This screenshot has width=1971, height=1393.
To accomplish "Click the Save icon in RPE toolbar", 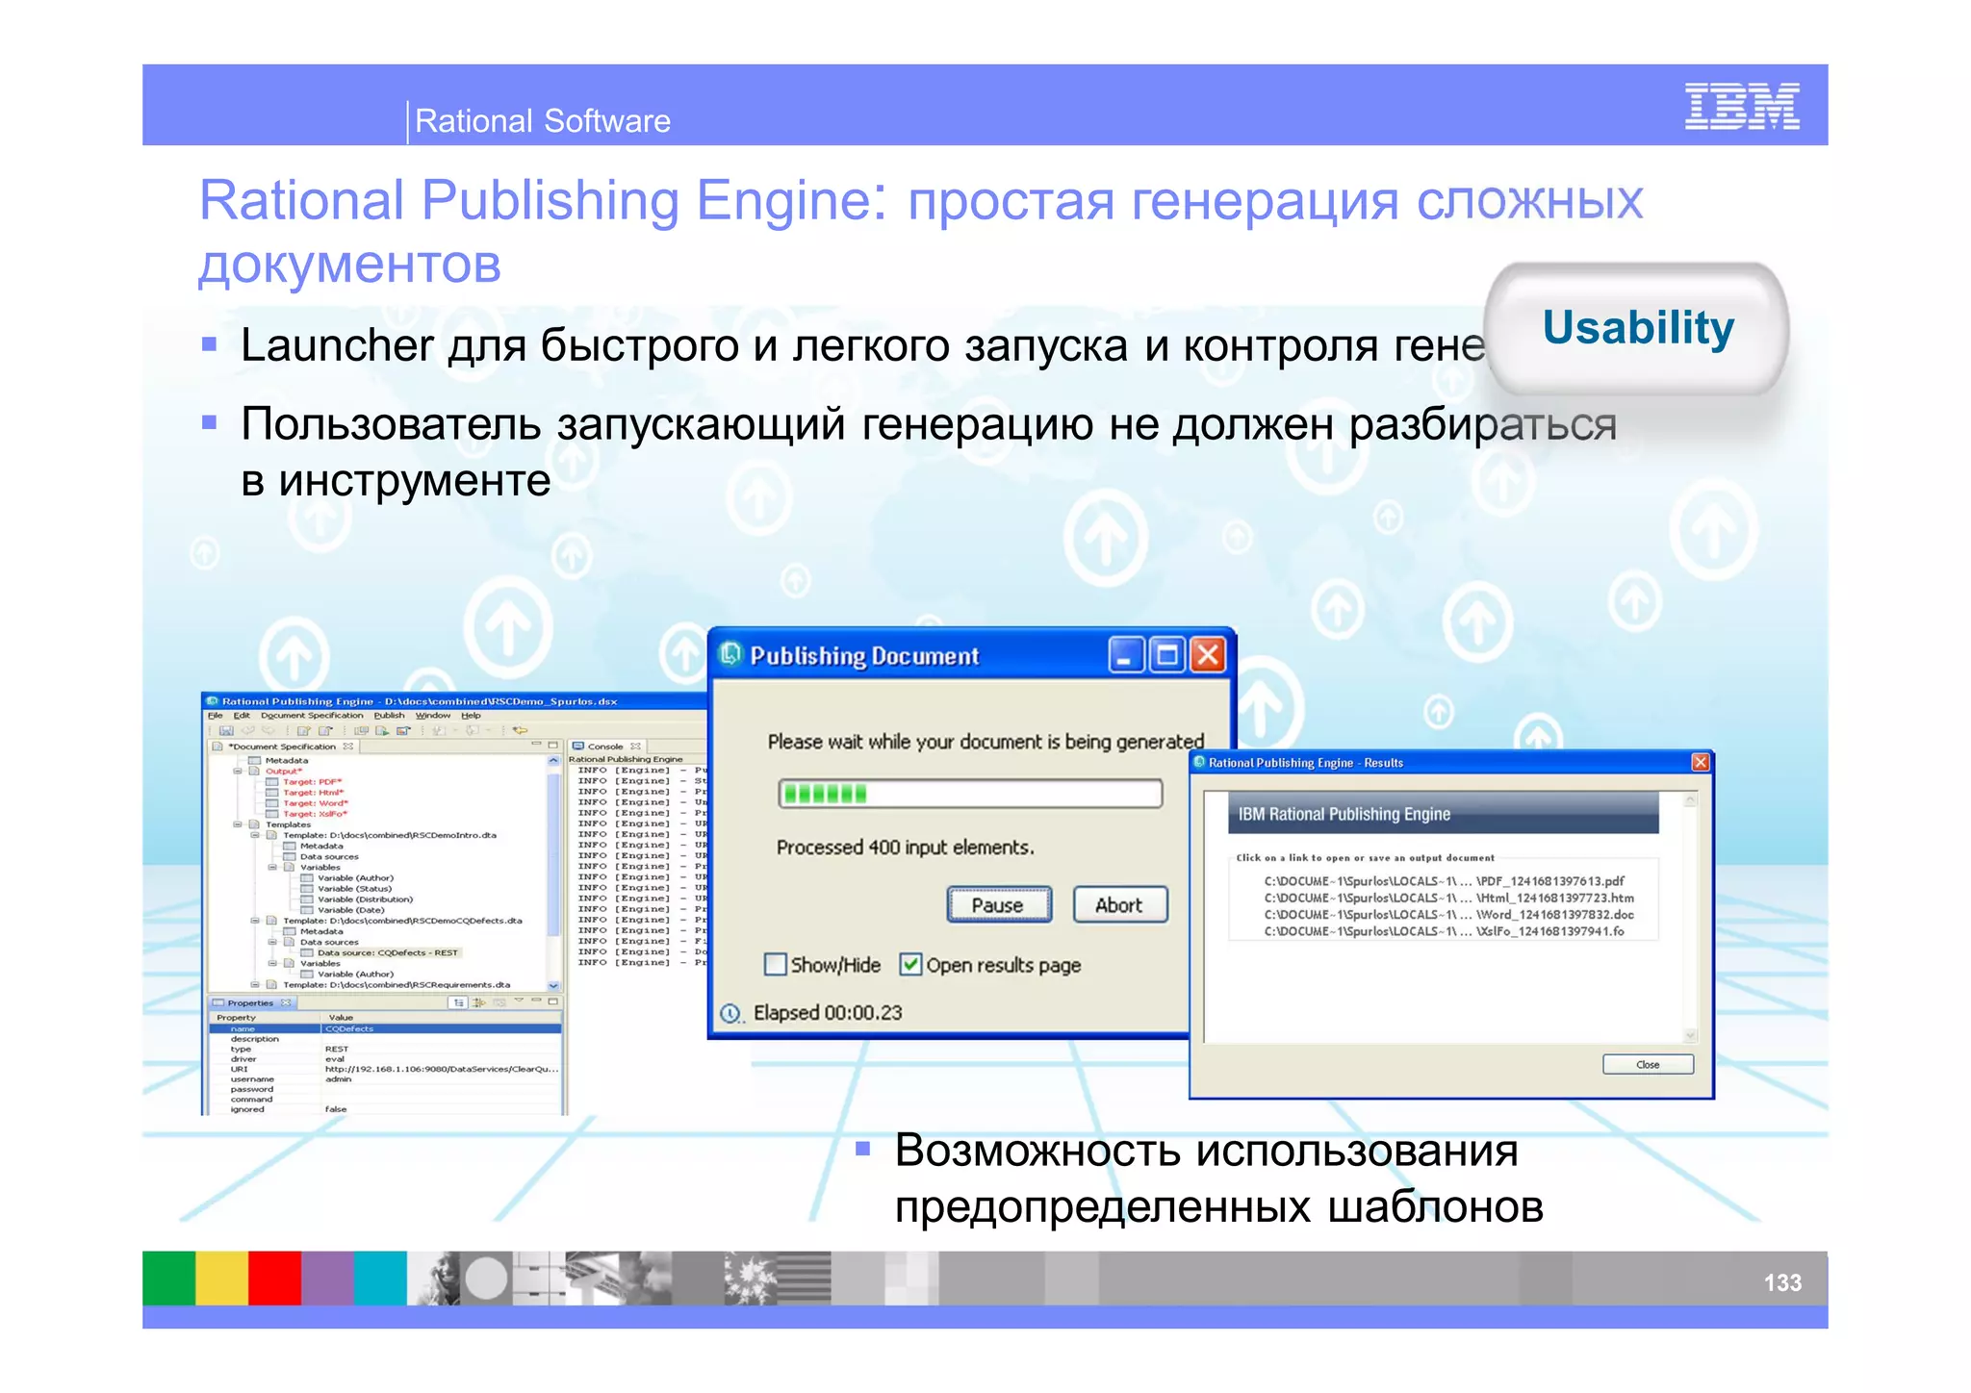I will pyautogui.click(x=226, y=731).
